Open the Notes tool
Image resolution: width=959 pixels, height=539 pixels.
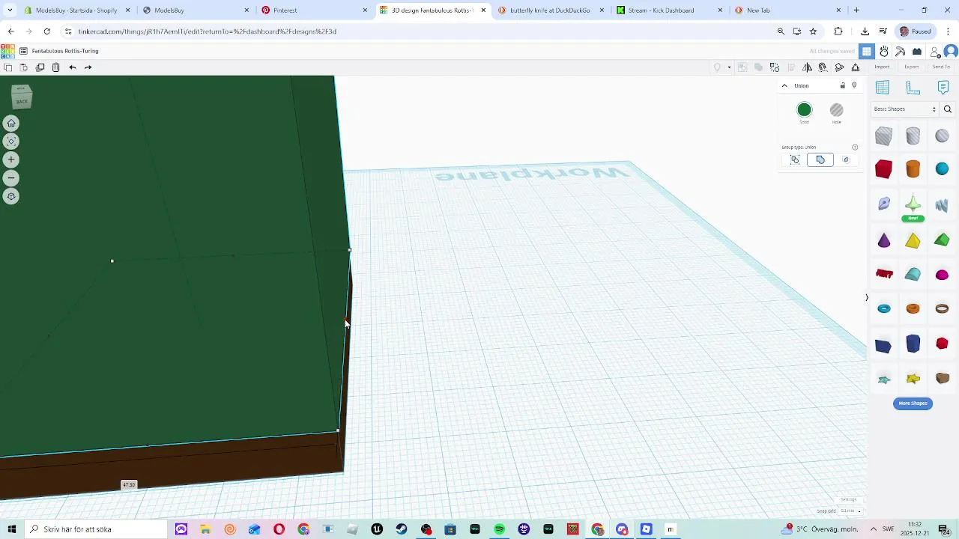tap(943, 88)
